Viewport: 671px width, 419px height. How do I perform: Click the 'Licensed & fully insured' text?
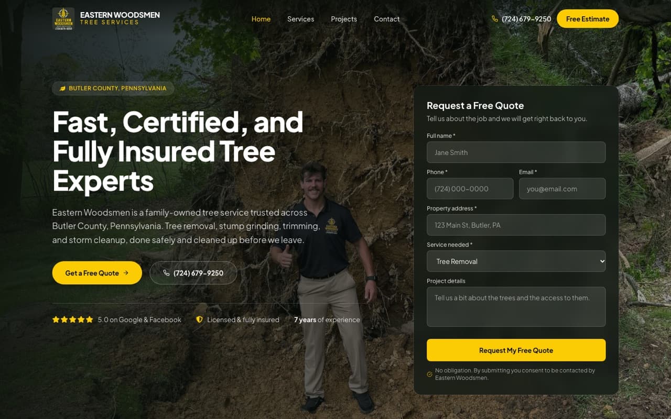tap(243, 319)
